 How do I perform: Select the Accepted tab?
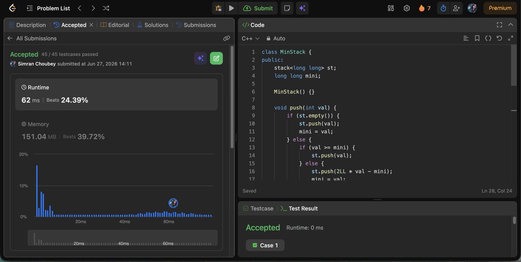70,25
